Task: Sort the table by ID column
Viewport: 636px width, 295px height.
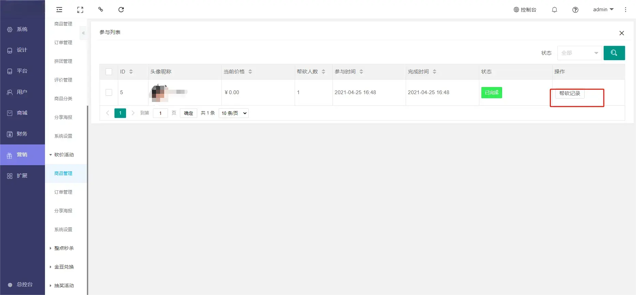Action: point(131,72)
